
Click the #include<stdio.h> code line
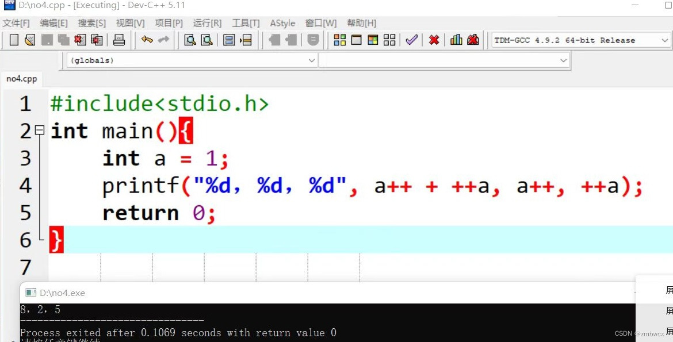(160, 104)
